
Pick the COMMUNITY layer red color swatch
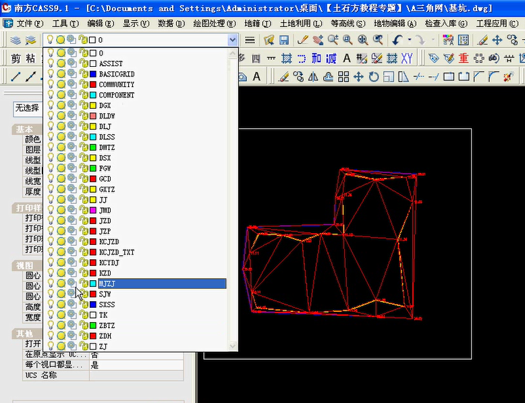(x=93, y=84)
